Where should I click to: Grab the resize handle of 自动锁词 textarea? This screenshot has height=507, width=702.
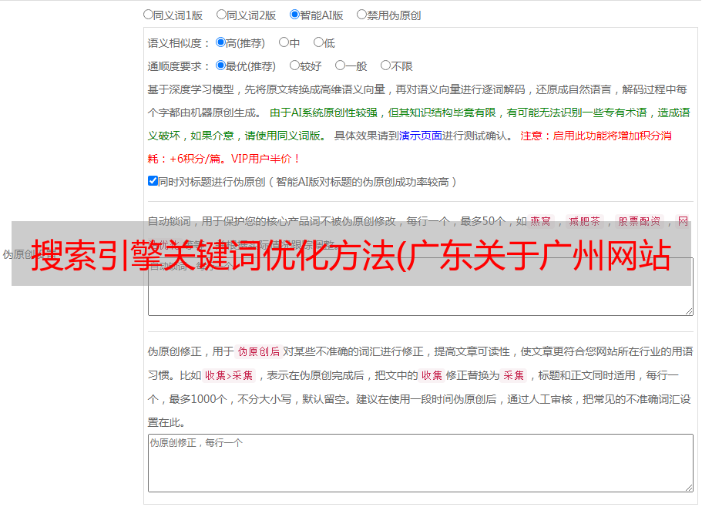(689, 311)
